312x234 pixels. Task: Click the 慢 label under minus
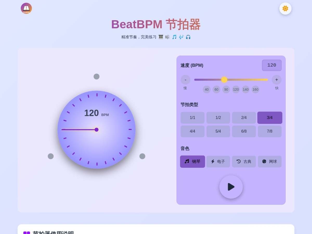tap(185, 88)
